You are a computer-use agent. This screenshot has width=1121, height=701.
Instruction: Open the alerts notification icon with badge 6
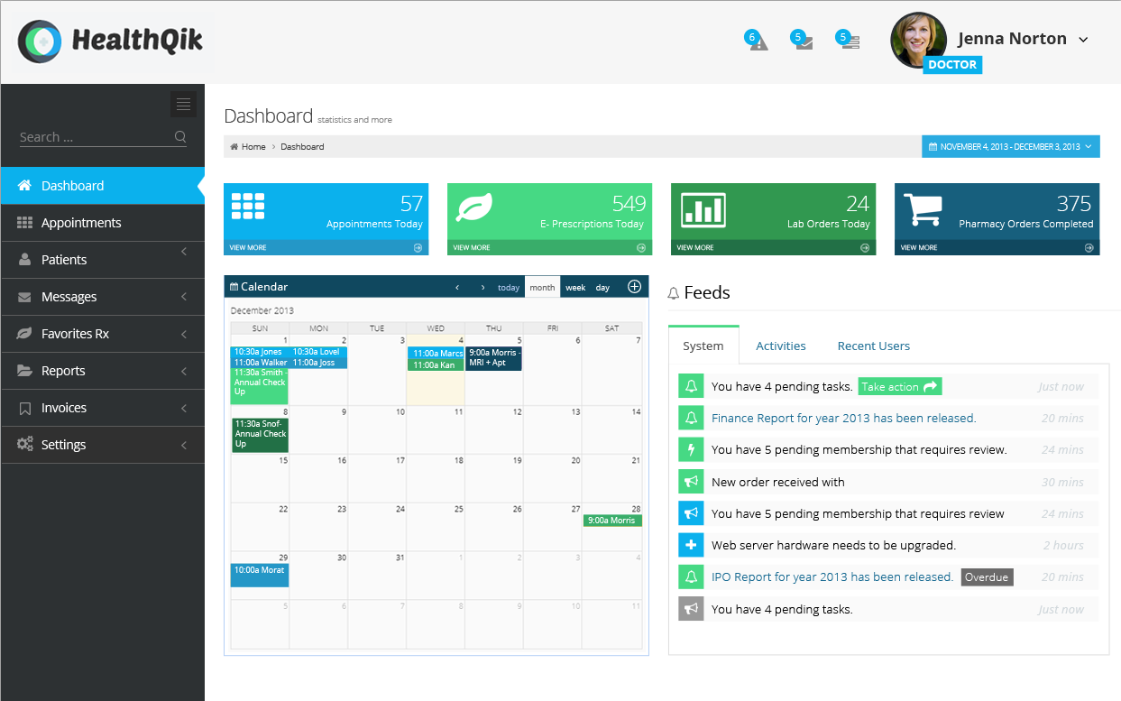click(x=757, y=41)
